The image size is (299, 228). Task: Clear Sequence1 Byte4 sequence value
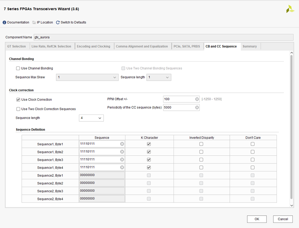click(122, 167)
